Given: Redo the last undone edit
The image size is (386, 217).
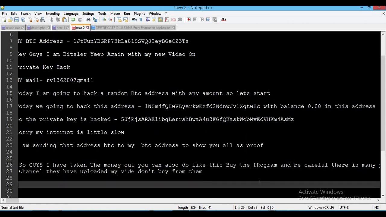Looking at the screenshot, I should [80, 20].
